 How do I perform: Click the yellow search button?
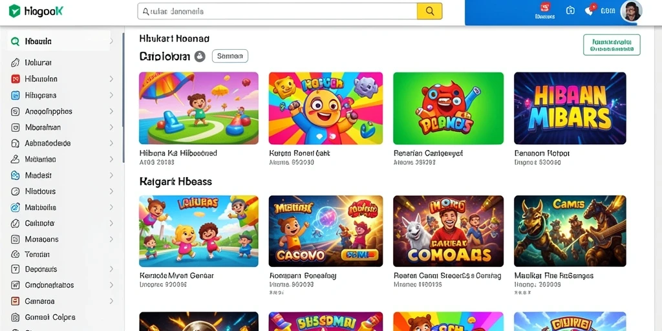(x=429, y=12)
